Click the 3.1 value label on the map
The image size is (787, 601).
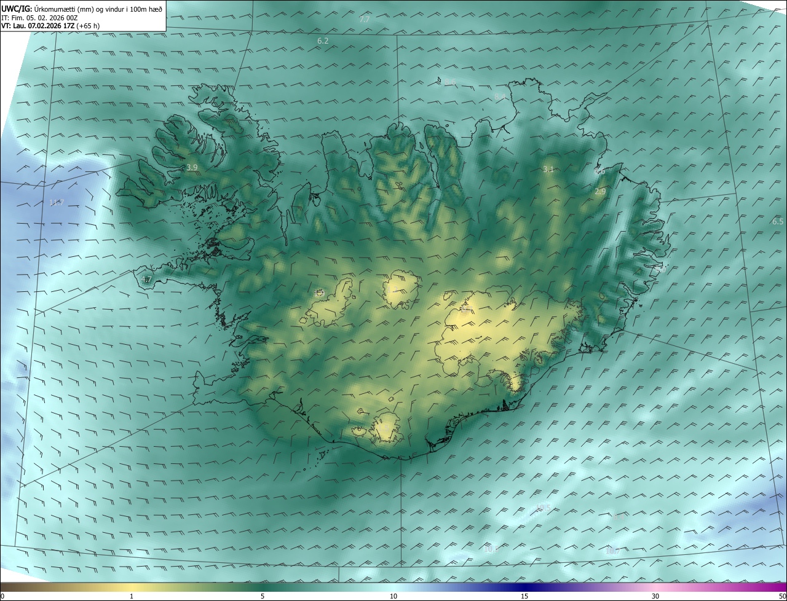click(x=548, y=170)
